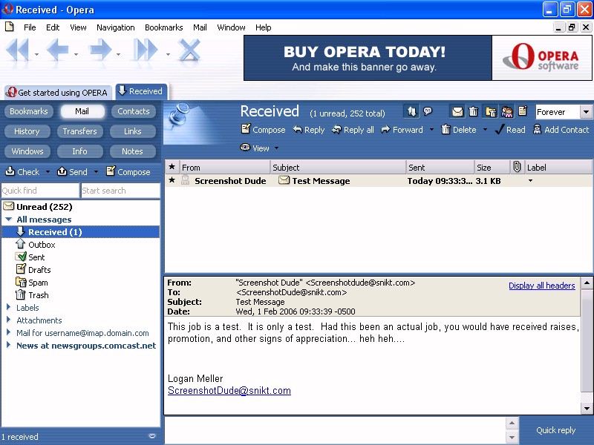594x445 pixels.
Task: Switch to Get started using OPERA tab
Action: tap(58, 92)
